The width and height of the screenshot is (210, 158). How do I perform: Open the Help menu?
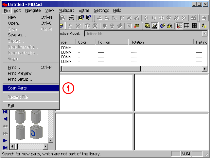(x=117, y=10)
